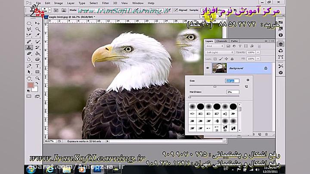Open the Info panel icon in dock
This screenshot has width=310, height=174.
281,35
